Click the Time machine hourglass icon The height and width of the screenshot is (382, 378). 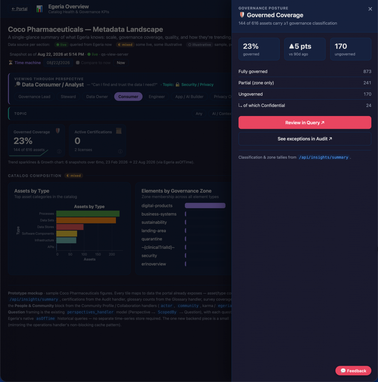[11, 63]
